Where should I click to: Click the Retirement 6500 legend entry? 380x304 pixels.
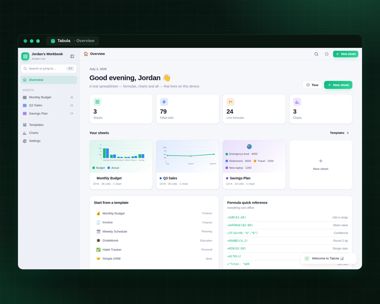point(238,161)
